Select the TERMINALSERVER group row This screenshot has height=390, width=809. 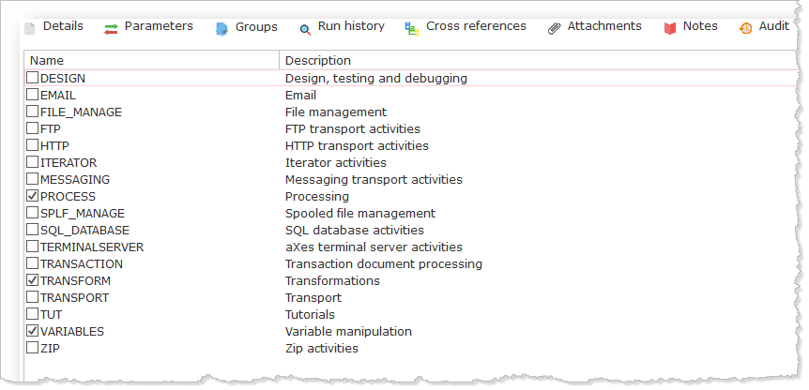(x=411, y=247)
